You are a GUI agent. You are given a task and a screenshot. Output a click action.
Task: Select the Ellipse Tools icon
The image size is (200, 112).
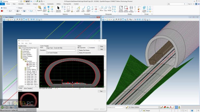coord(89,9)
